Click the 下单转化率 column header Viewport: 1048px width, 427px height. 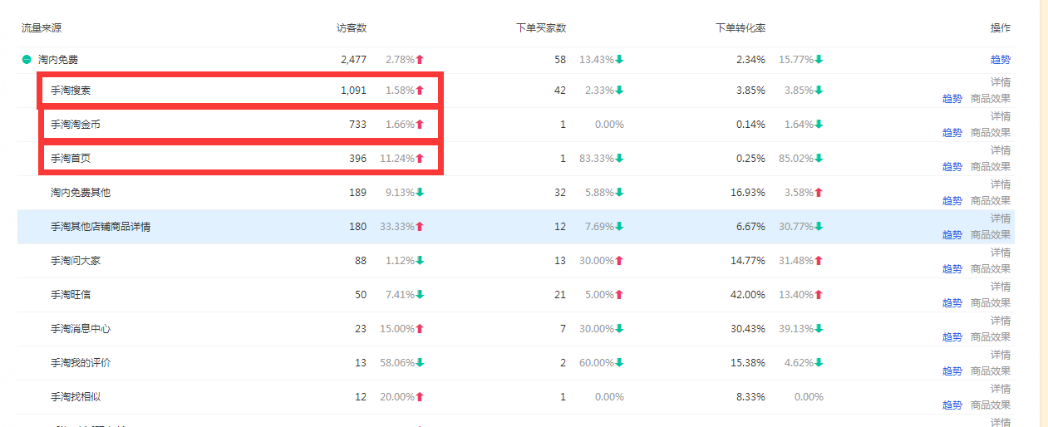pos(740,28)
